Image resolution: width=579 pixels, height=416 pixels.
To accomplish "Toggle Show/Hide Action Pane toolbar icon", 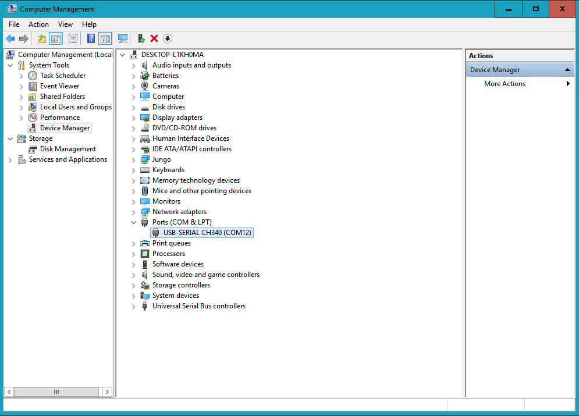I will [x=105, y=38].
